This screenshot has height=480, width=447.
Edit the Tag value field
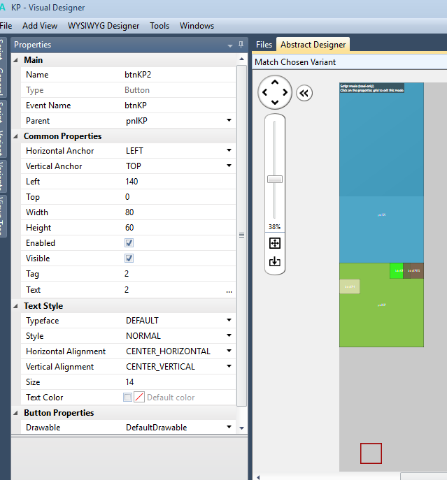click(179, 274)
